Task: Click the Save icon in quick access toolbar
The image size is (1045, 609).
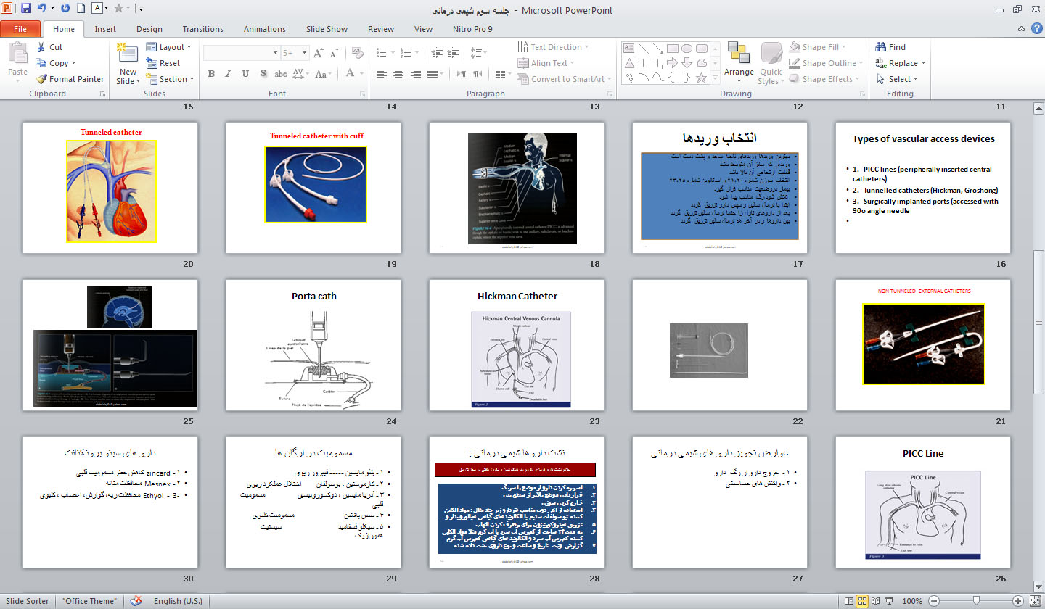Action: pyautogui.click(x=26, y=9)
